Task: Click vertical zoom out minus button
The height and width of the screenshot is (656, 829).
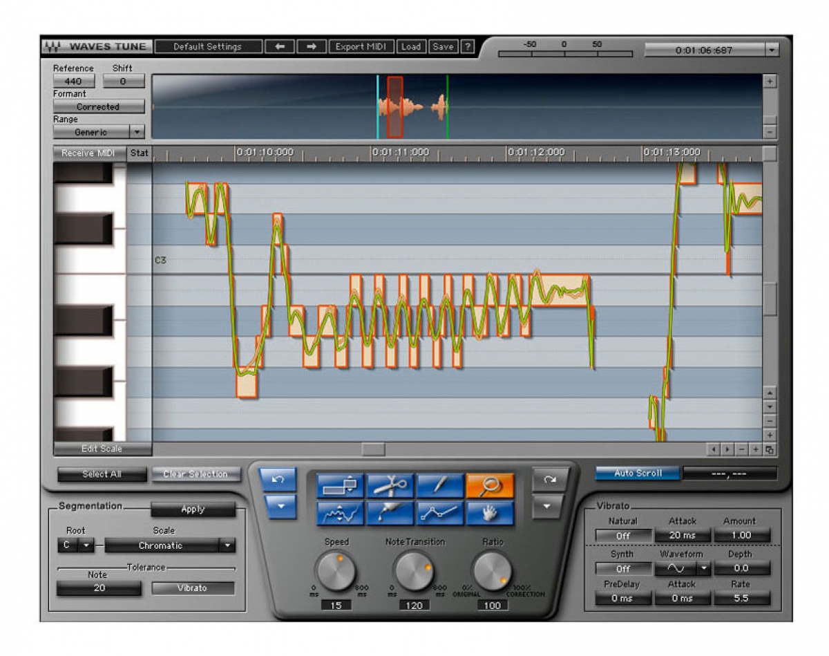Action: (x=770, y=421)
